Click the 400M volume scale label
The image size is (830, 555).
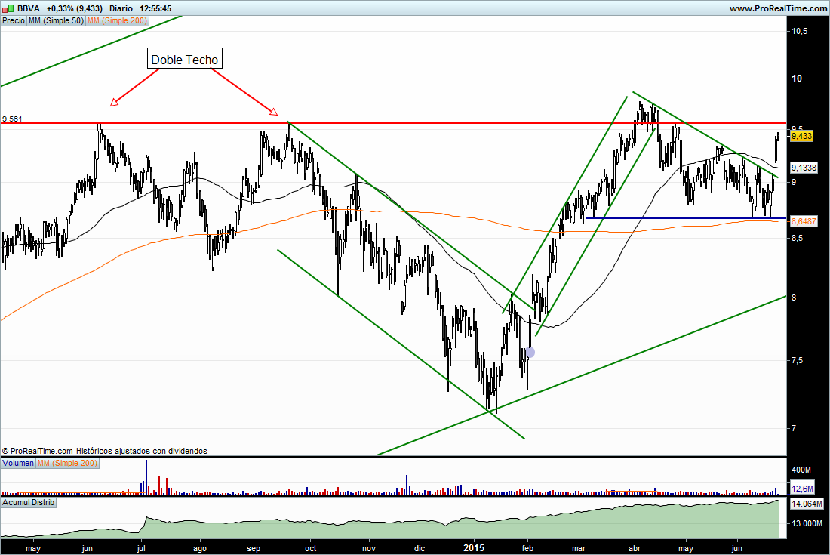click(x=801, y=470)
